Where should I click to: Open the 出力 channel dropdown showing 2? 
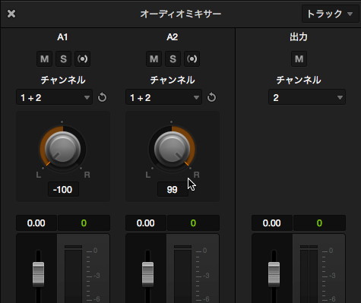[307, 97]
